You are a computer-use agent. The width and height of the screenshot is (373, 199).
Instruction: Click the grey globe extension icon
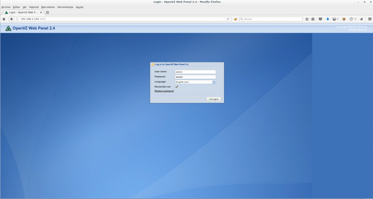pos(334,19)
